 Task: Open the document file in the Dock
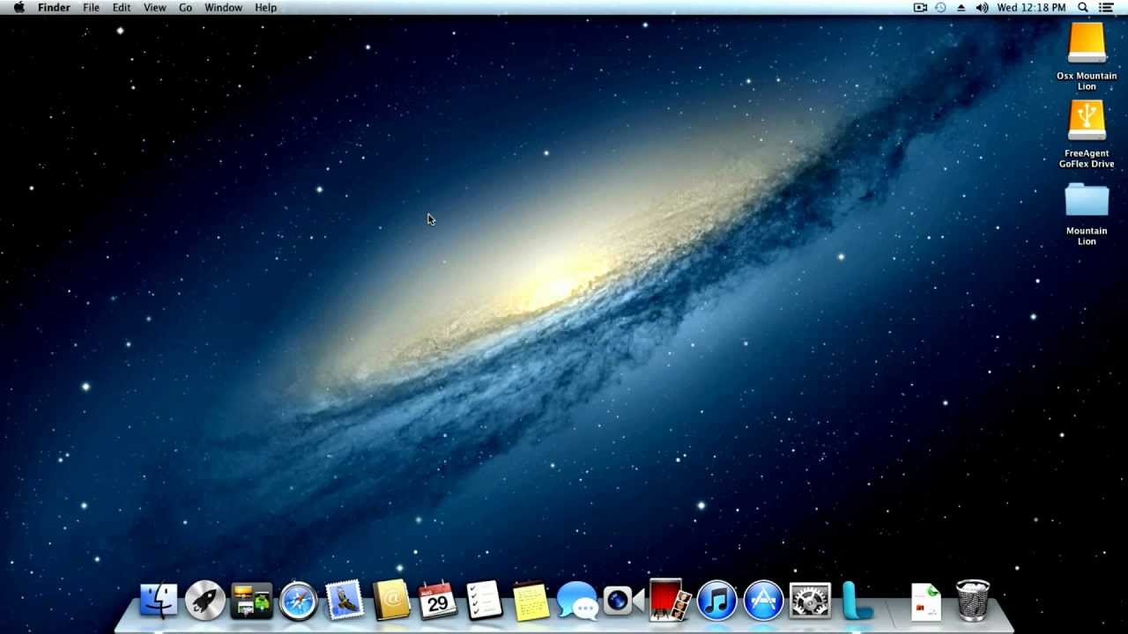[926, 602]
